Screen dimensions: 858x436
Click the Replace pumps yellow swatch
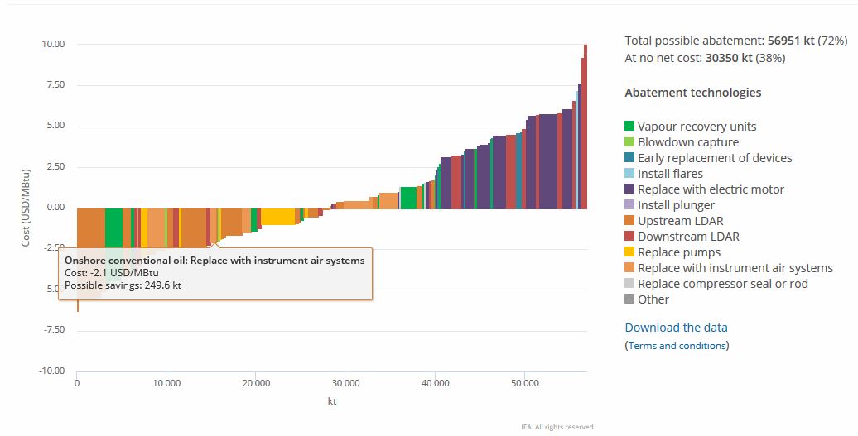point(629,252)
